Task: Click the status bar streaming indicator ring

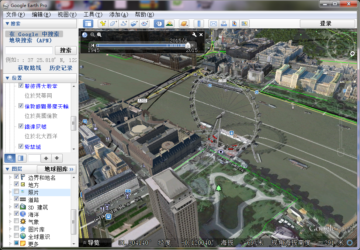Action: coord(350,242)
